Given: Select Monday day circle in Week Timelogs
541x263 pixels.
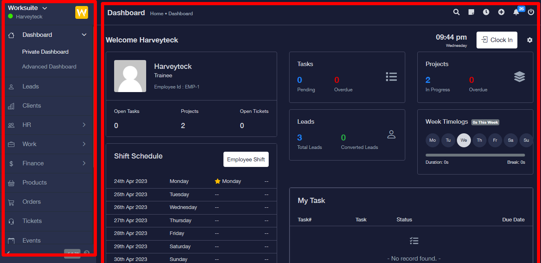Looking at the screenshot, I should click(432, 140).
